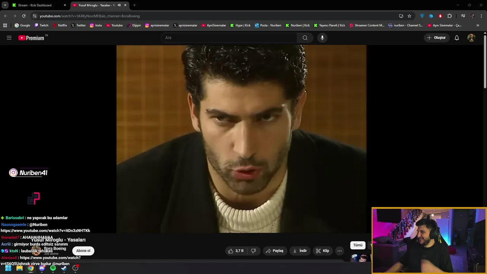Open Spotify from the taskbar
The width and height of the screenshot is (487, 274).
53,268
